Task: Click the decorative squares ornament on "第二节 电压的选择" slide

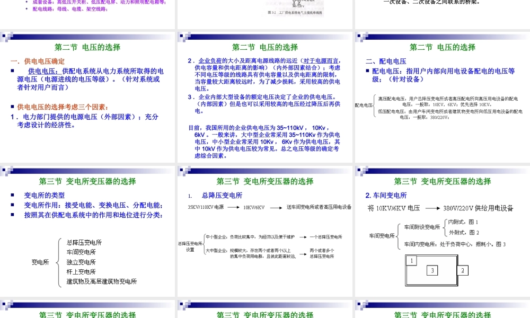Action: 7,37
